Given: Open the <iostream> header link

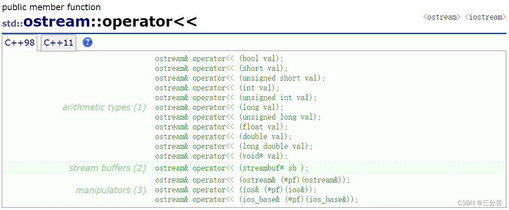Looking at the screenshot, I should (x=486, y=17).
